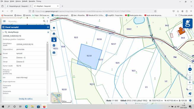Click parcel label 92/3 on map

(x=76, y=37)
